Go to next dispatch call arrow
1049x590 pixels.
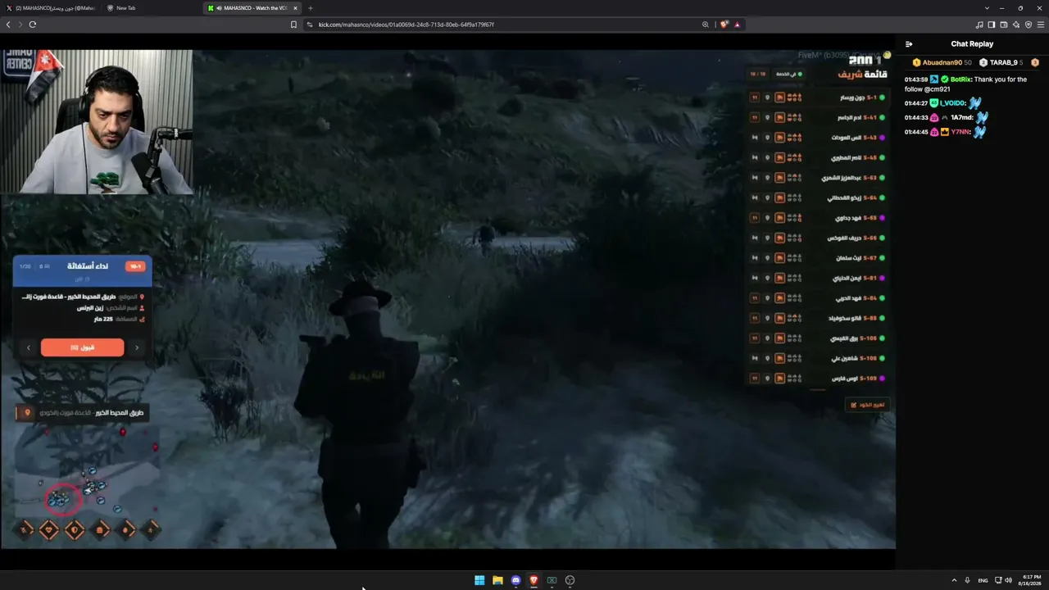[137, 347]
